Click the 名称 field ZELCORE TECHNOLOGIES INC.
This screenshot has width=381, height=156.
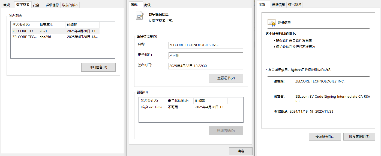coord(206,45)
